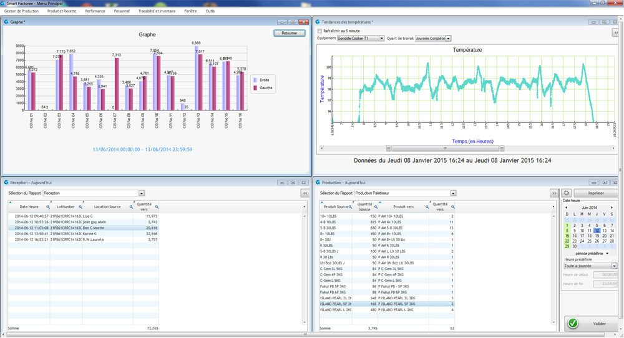Click Date Heure column header

coord(29,207)
